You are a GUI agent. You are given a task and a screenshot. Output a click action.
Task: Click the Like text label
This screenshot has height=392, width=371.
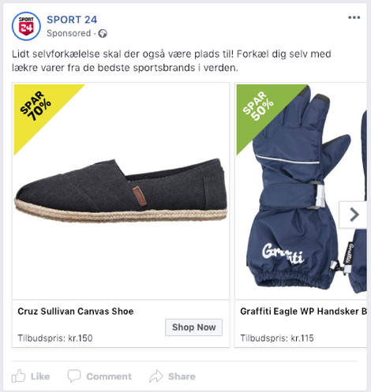click(40, 376)
